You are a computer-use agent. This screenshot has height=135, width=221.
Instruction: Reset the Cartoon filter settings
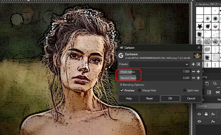[x=149, y=99]
